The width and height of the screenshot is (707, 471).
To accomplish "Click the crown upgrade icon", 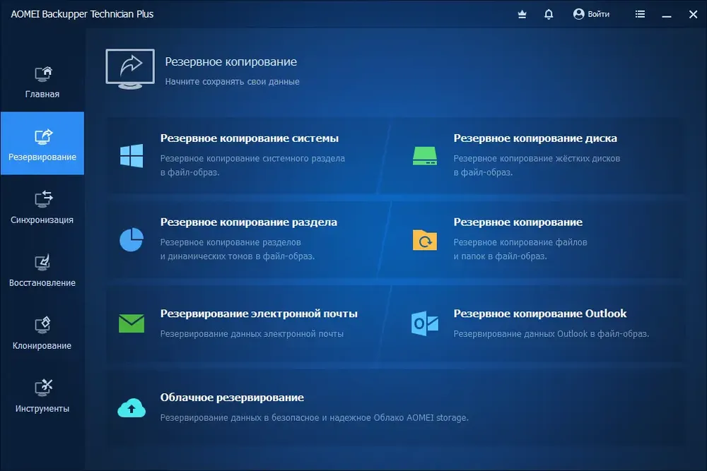I will [x=522, y=14].
